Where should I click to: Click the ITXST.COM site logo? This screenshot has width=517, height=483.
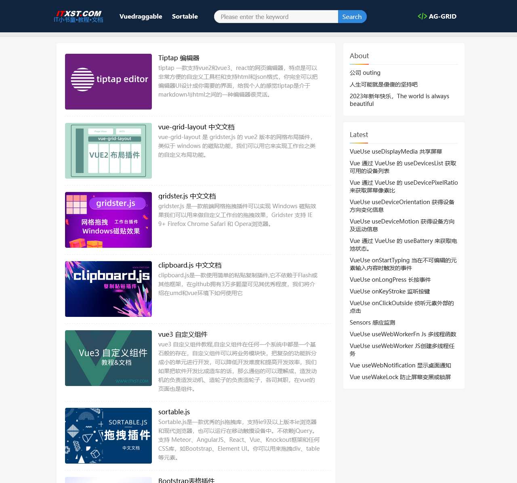[78, 17]
